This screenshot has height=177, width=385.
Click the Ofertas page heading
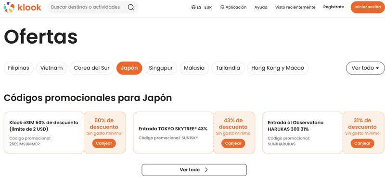(x=41, y=37)
